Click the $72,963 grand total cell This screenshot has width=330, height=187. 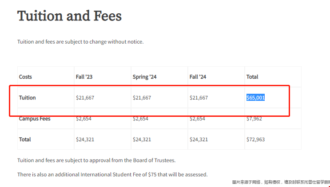tap(255, 139)
